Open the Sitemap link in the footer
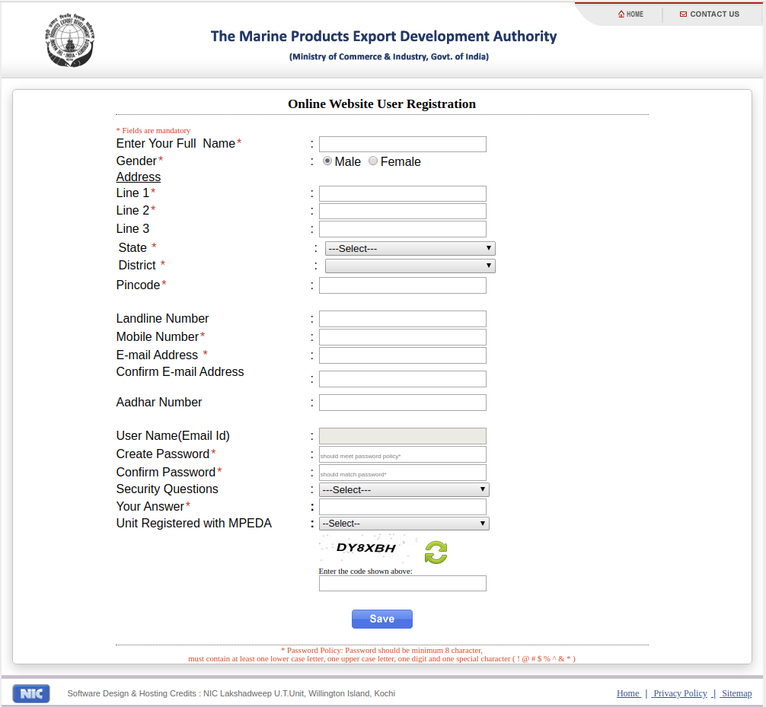The width and height of the screenshot is (766, 707). [x=736, y=693]
